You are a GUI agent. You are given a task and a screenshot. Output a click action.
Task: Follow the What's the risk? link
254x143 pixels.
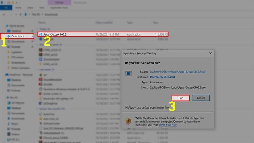(x=168, y=125)
